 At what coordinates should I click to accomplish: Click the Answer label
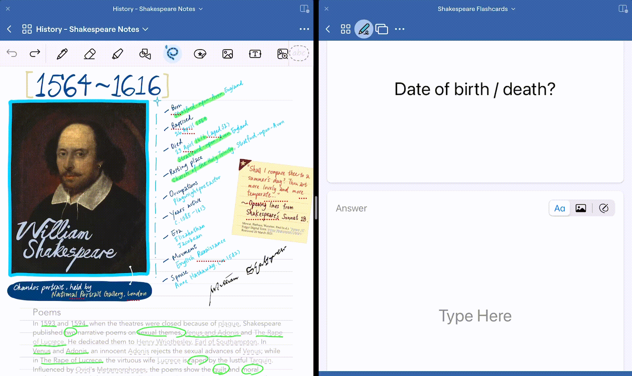click(x=351, y=208)
